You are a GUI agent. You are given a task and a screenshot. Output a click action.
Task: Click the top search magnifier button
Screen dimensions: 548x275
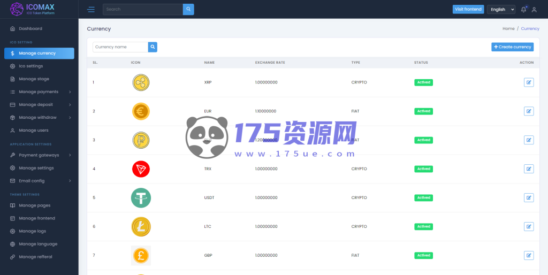[x=188, y=10]
